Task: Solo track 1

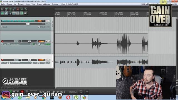Action: [49, 41]
